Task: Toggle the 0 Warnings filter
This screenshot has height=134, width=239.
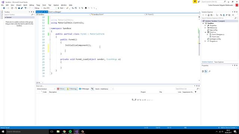Action: click(72, 89)
